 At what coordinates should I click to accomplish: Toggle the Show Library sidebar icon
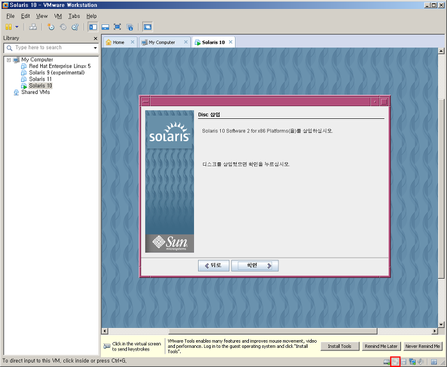click(93, 27)
